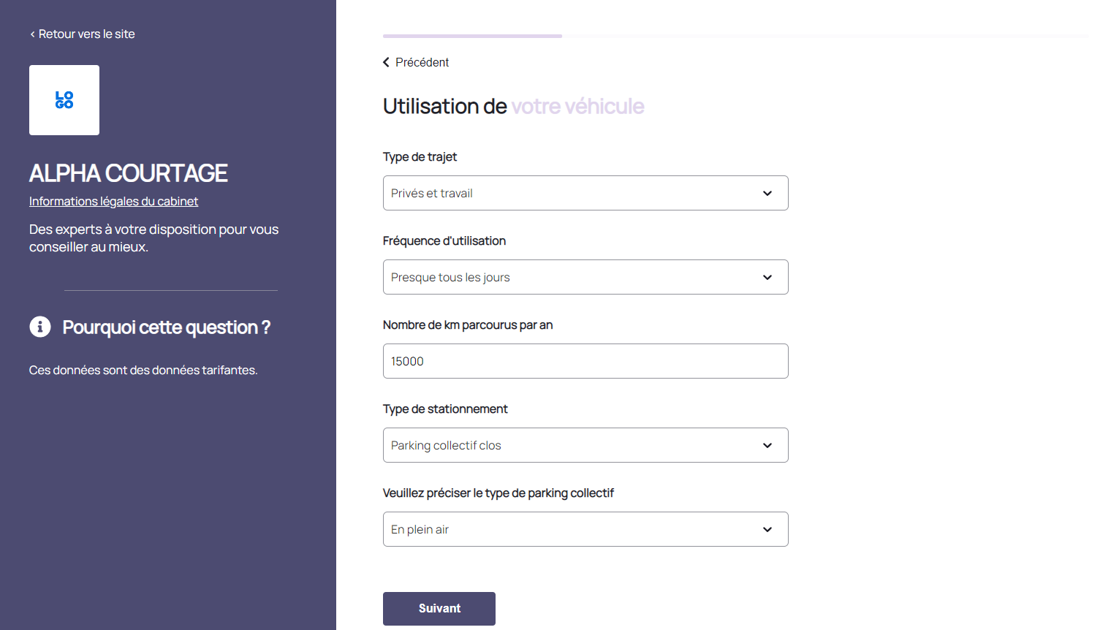Screen dimensions: 1111x630
Task: Click the left chevron before Précédent
Action: click(x=386, y=62)
